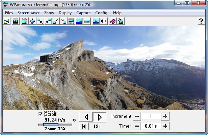Increase Increment with plus button
This screenshot has height=135, width=208.
(x=165, y=116)
